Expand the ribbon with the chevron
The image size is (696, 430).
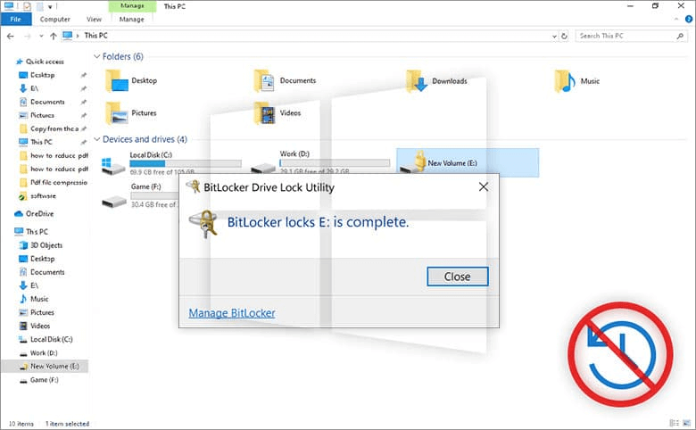pos(676,19)
